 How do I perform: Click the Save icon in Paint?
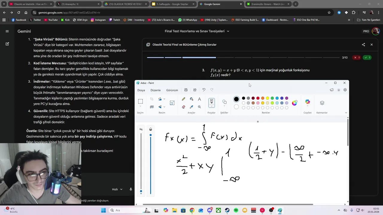[x=186, y=90]
